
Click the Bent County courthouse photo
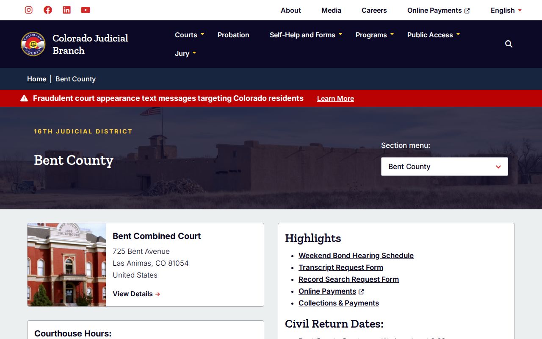pyautogui.click(x=66, y=265)
